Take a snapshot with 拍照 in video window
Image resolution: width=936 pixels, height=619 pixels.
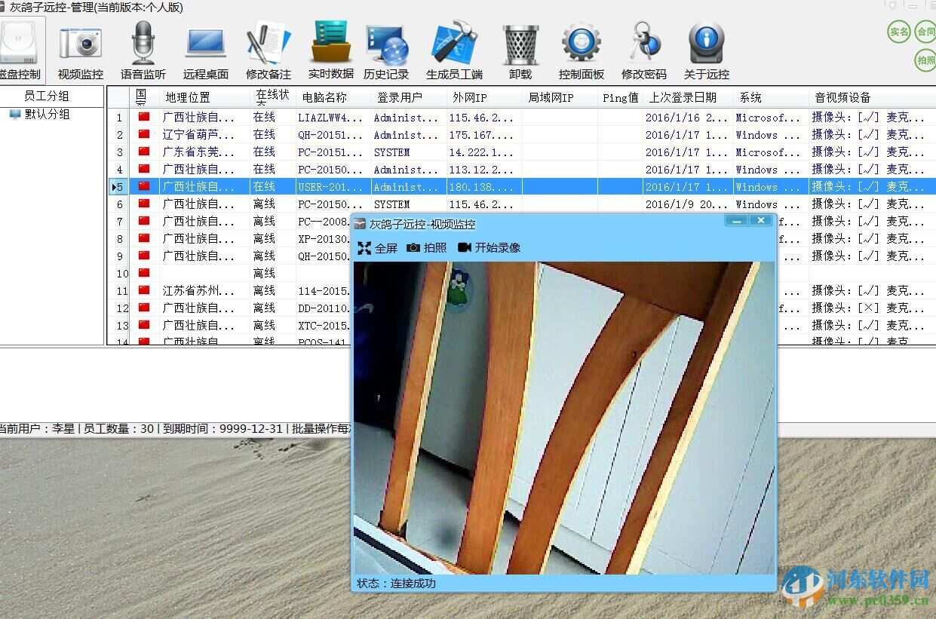tap(429, 247)
